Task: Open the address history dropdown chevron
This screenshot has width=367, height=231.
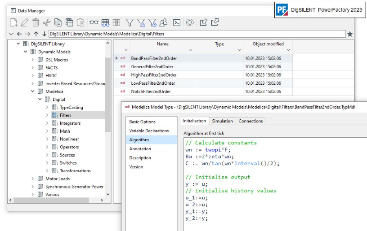Action: (11, 34)
